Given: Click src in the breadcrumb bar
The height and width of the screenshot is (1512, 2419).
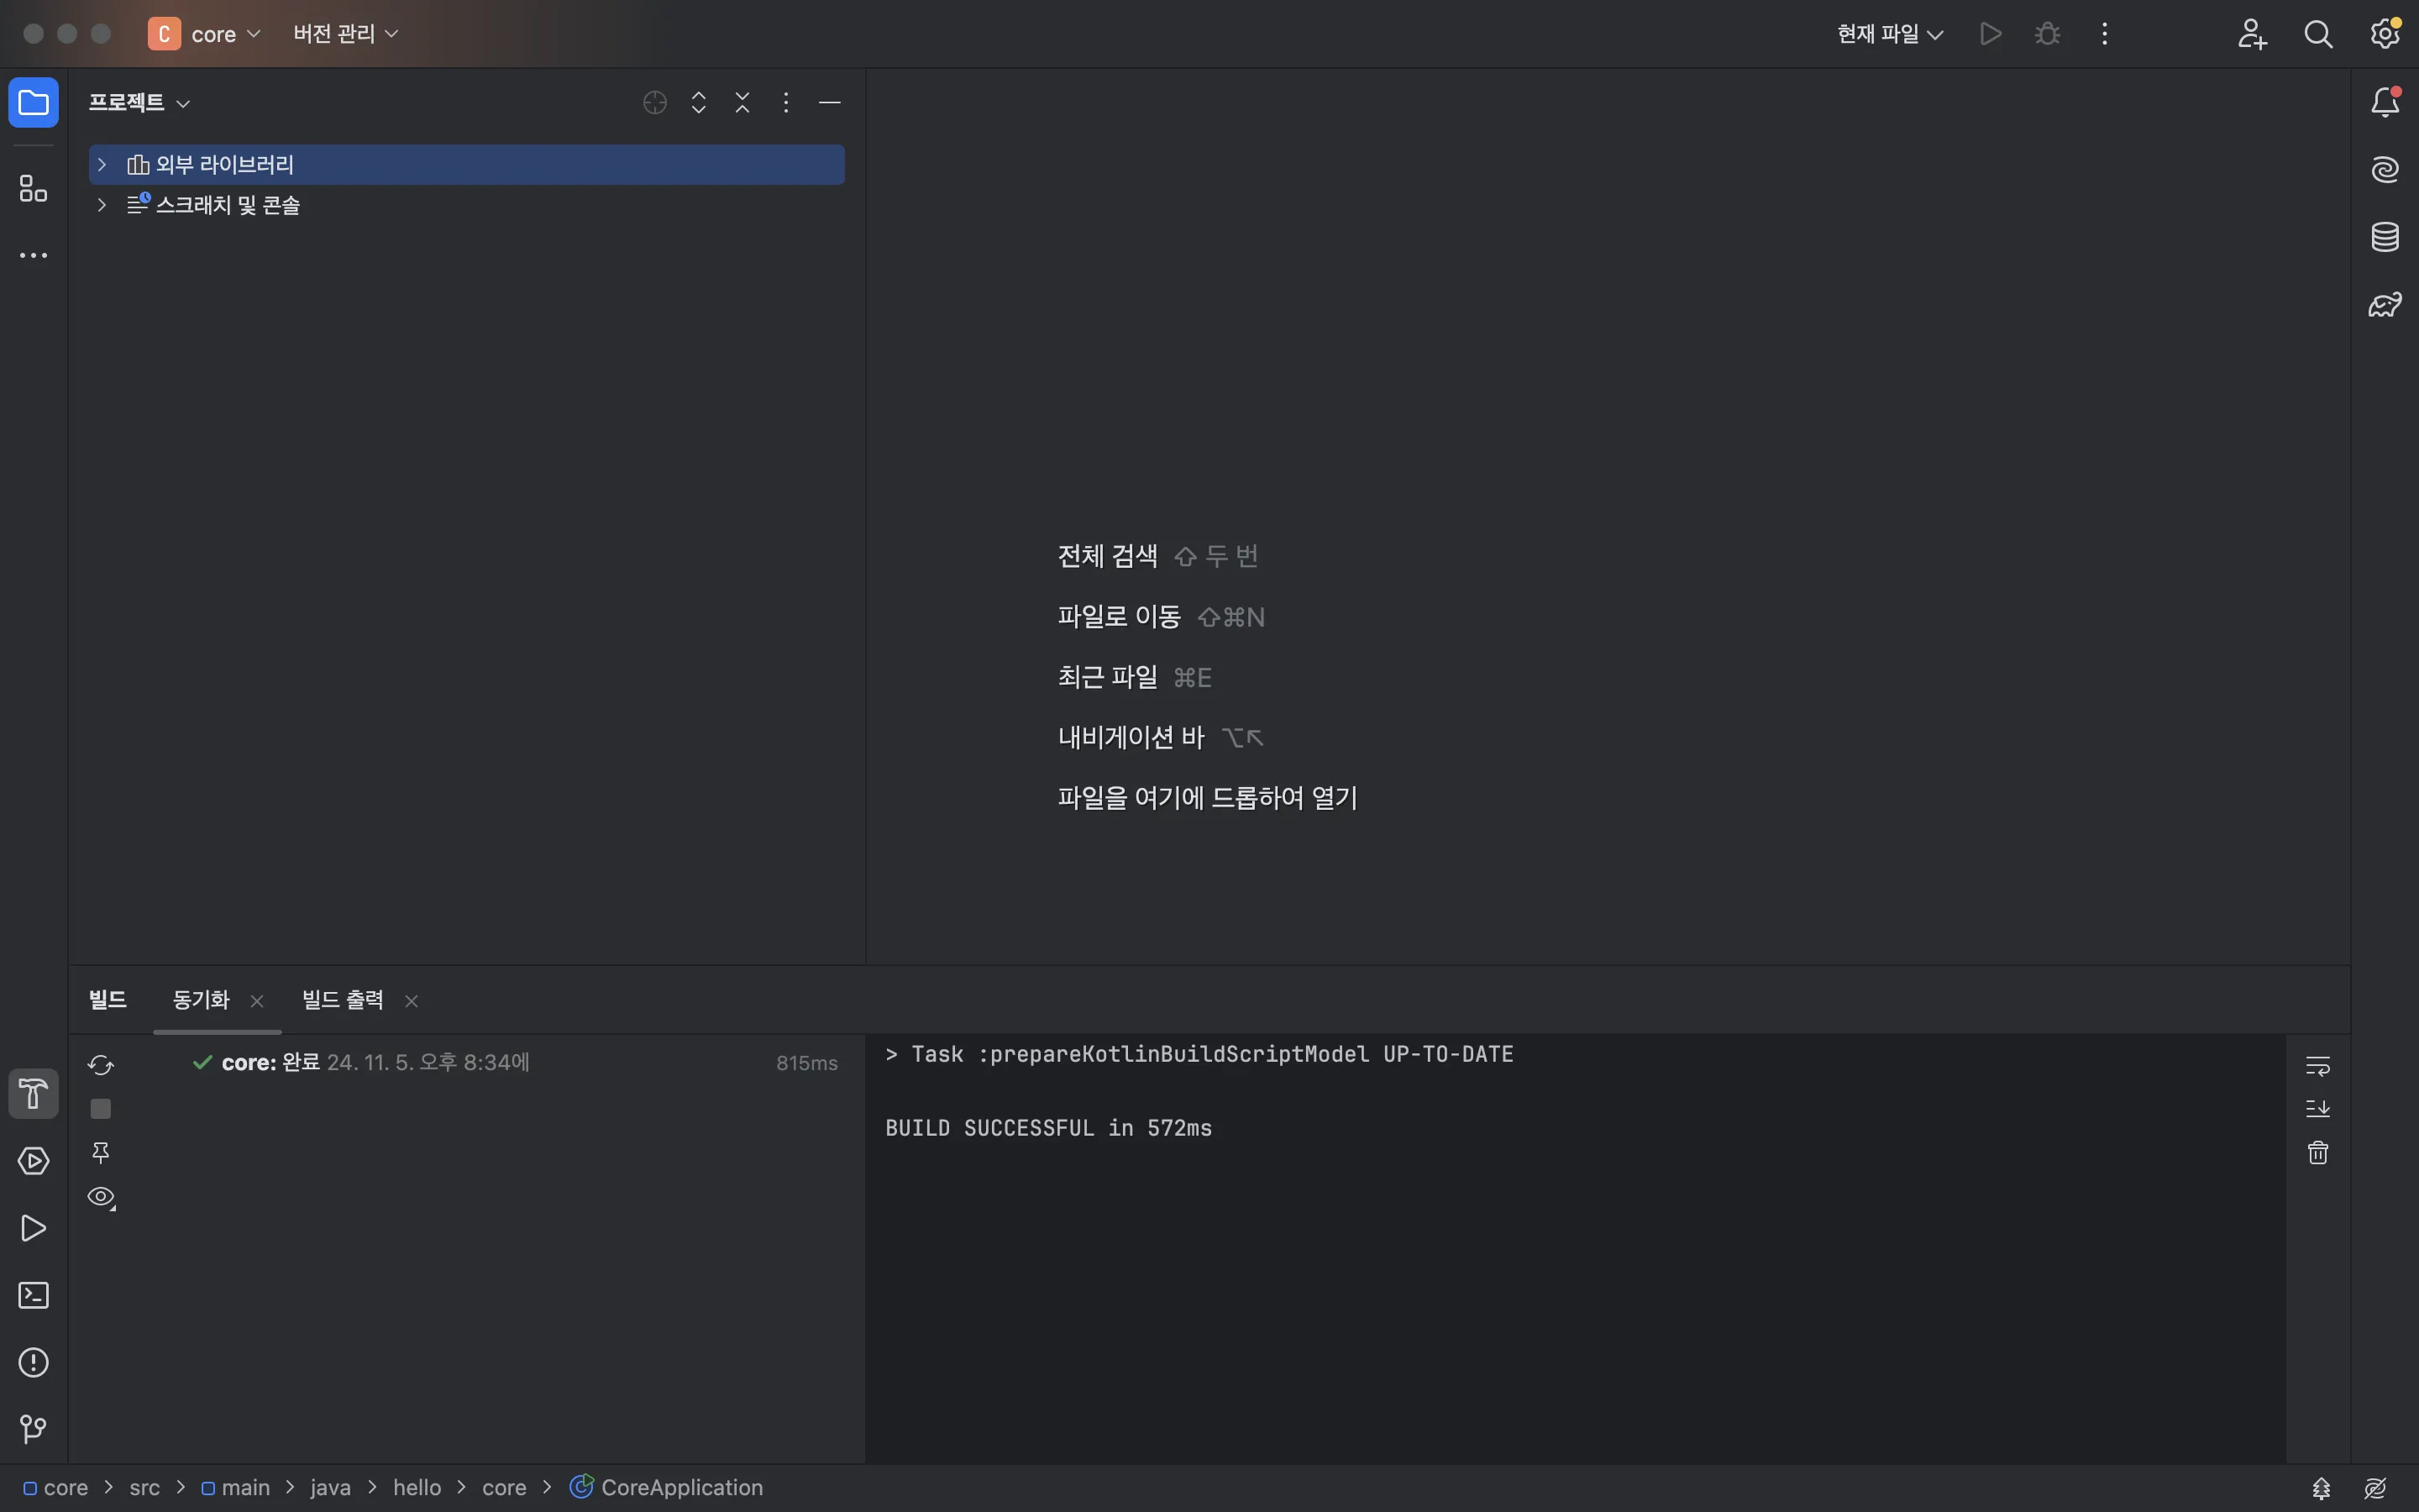Looking at the screenshot, I should tap(145, 1488).
